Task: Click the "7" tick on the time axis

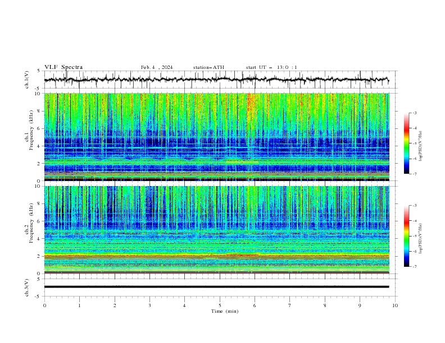Action: [x=290, y=305]
